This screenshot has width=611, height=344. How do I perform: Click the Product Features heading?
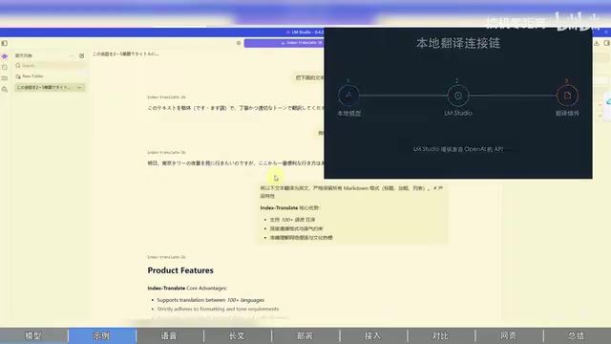180,270
